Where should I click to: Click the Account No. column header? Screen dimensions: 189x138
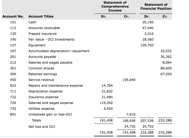13,16
